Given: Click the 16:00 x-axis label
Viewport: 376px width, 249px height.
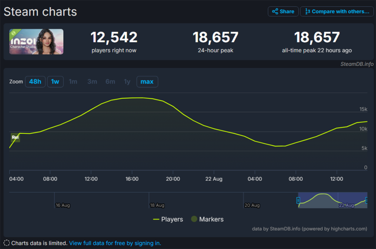Looking at the screenshot, I should [132, 179].
